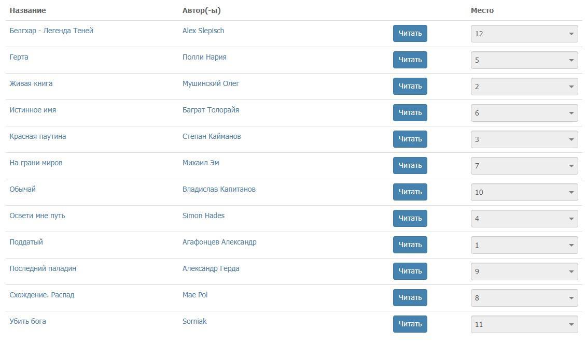
Task: Open the Красная паутина title link
Action: click(x=38, y=136)
